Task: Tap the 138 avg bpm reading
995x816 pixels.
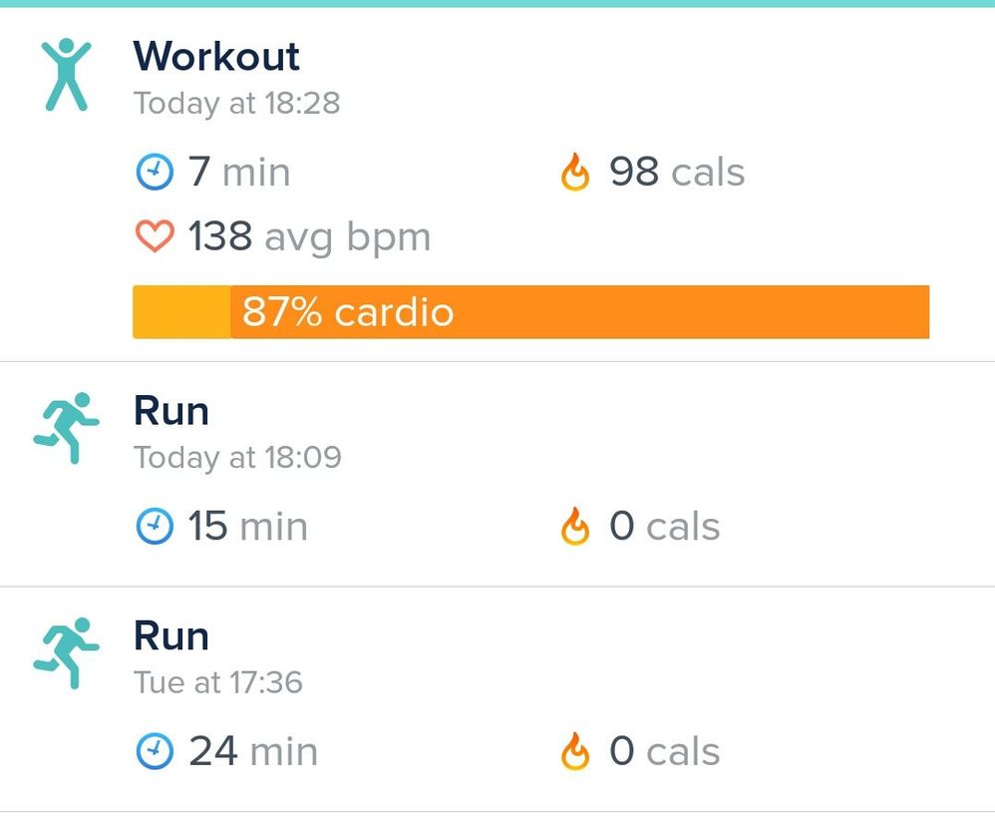Action: pyautogui.click(x=310, y=237)
